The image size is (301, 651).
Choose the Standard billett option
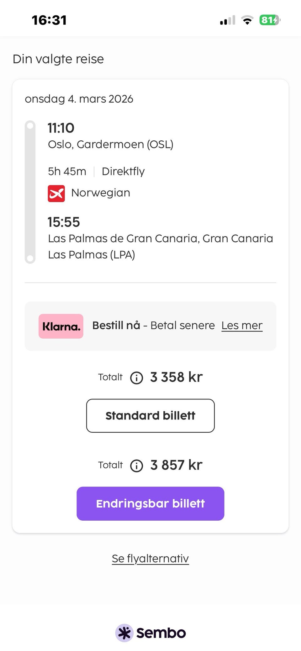[x=150, y=416]
